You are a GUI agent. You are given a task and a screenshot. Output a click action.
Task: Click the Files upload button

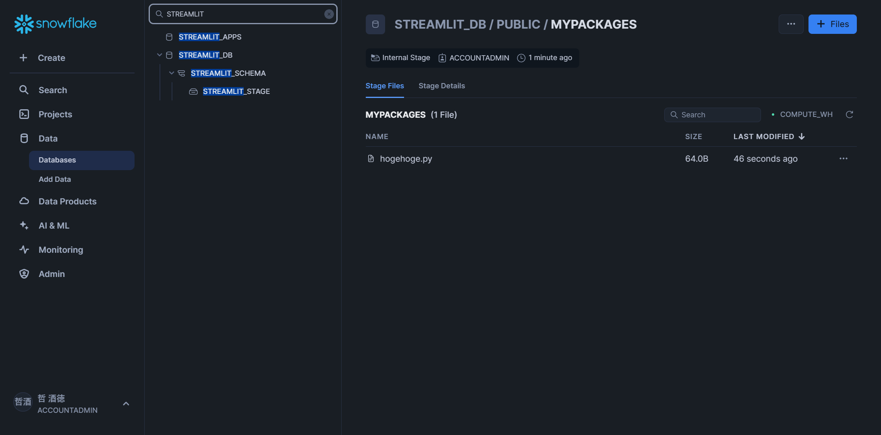tap(832, 24)
